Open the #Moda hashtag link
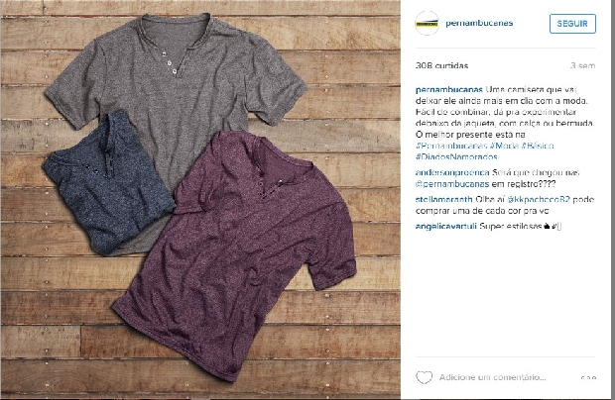615x400 pixels. click(x=504, y=146)
